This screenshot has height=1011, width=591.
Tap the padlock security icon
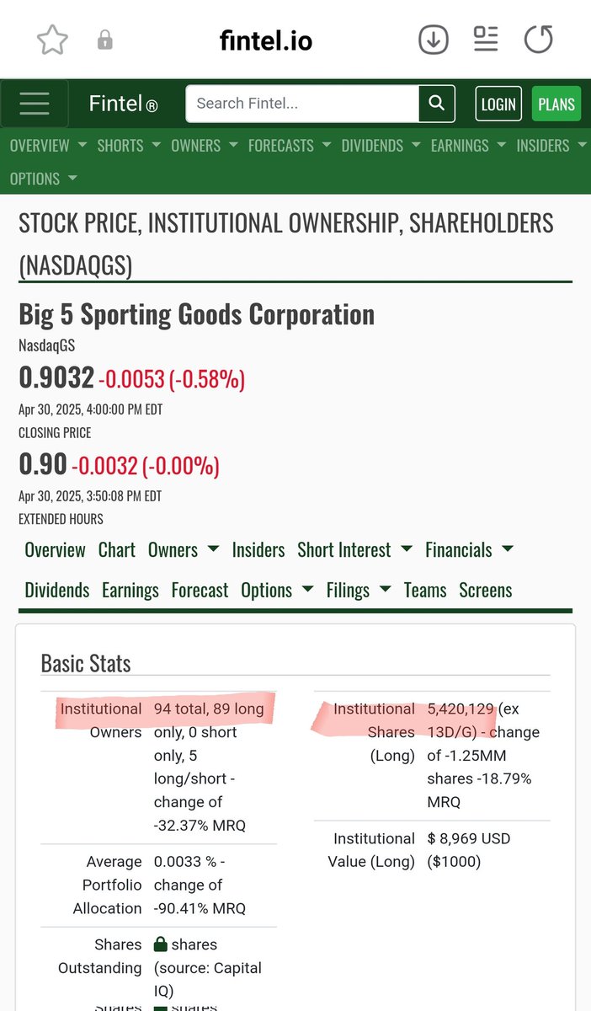tap(105, 40)
